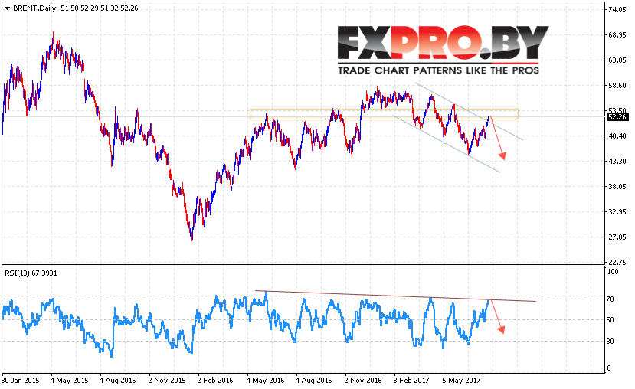
Task: Click the RSI scale value 70
Action: (610, 299)
